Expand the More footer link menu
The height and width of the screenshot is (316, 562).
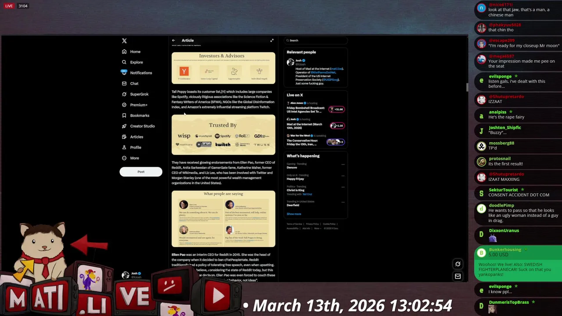click(x=317, y=228)
